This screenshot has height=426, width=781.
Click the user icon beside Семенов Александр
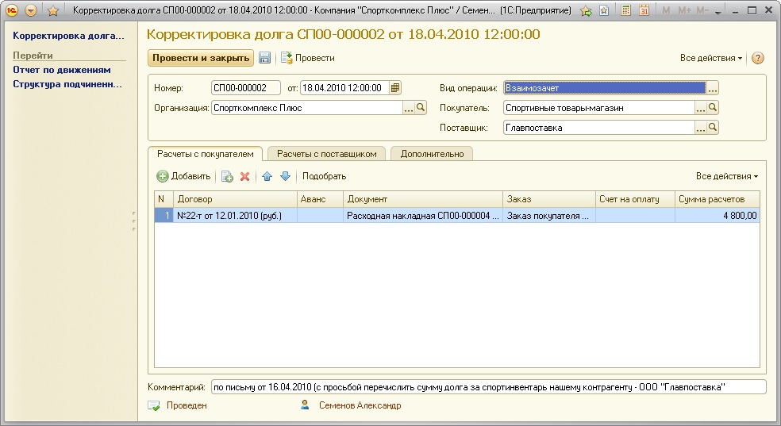click(305, 405)
